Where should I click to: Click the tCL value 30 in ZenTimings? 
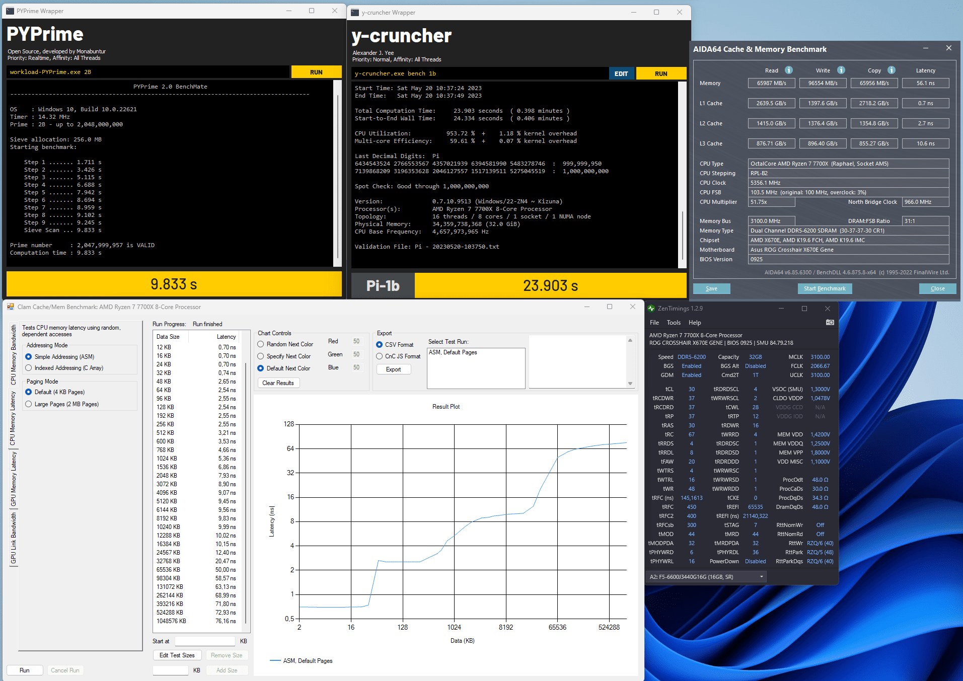coord(692,389)
